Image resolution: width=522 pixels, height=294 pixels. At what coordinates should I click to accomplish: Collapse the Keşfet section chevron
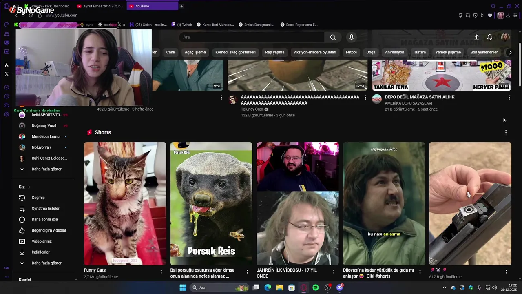pyautogui.click(x=76, y=280)
